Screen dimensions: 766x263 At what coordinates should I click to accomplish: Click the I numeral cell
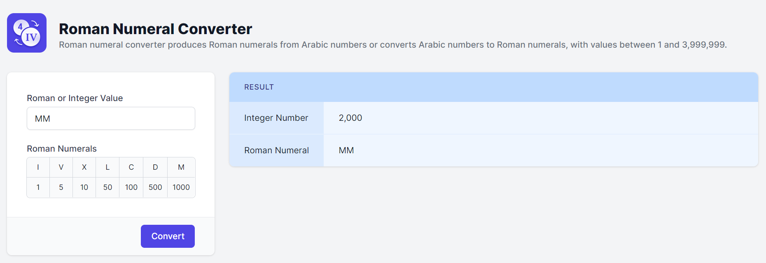click(x=38, y=167)
